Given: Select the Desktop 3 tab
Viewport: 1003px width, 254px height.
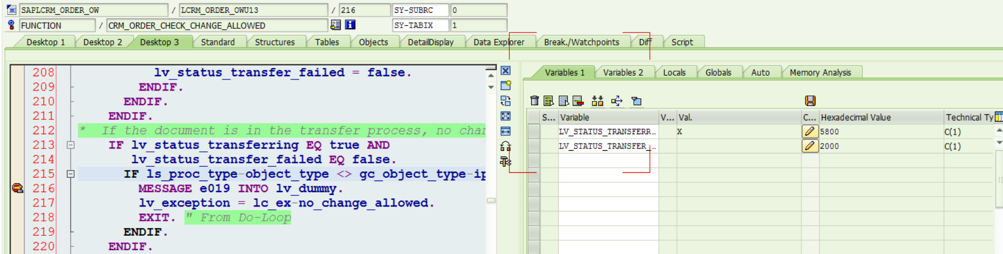Looking at the screenshot, I should 159,42.
